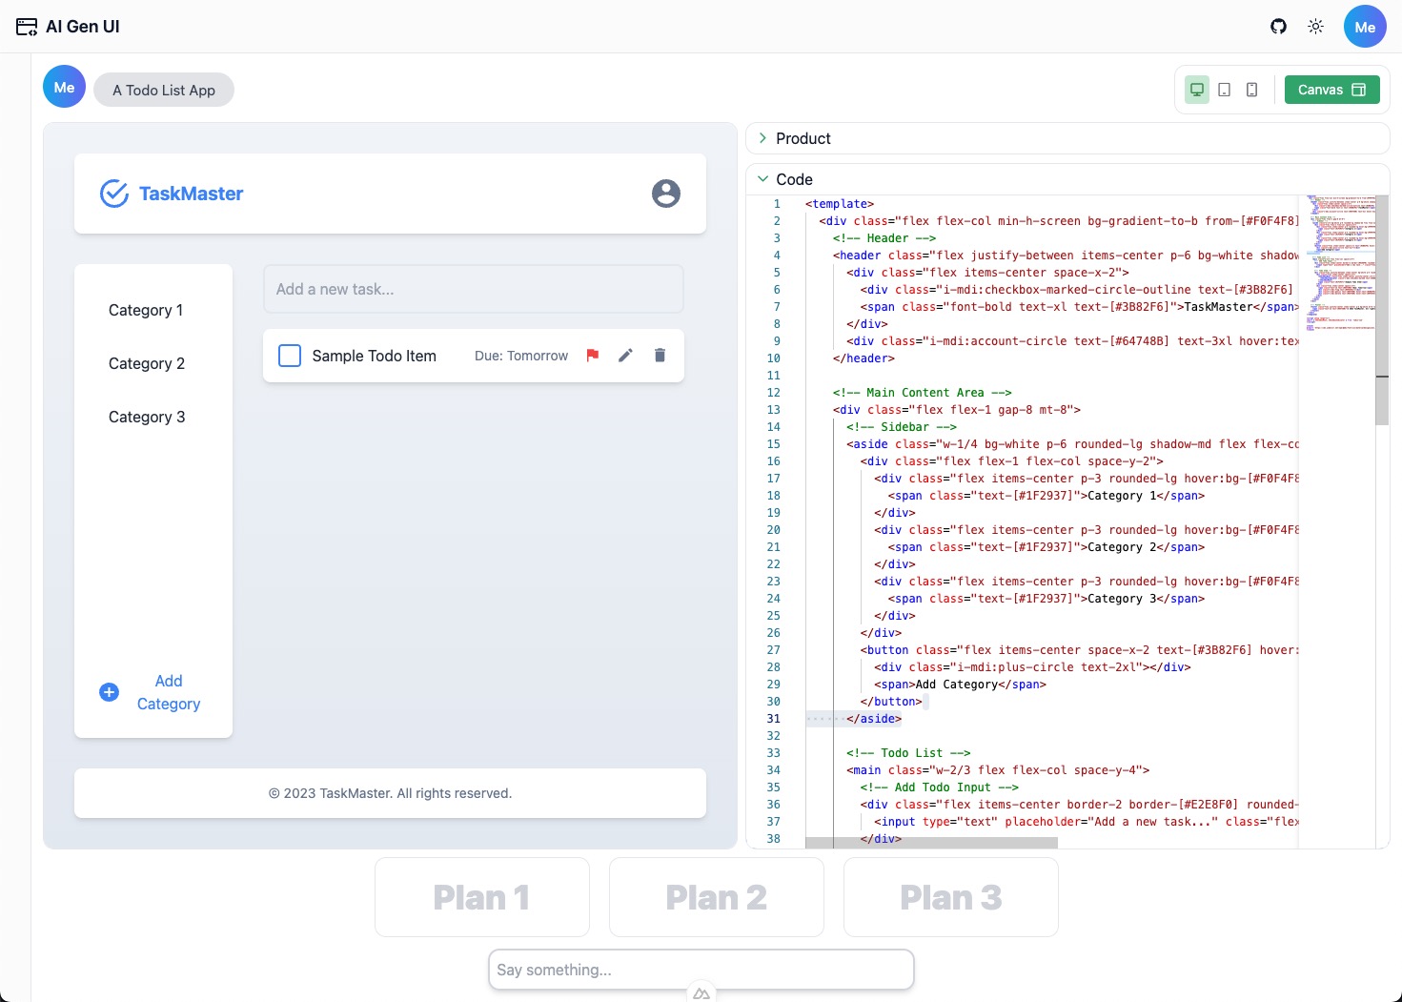Viewport: 1402px width, 1002px height.
Task: Click the Me avatar beside the Todo List chip
Action: pos(64,87)
